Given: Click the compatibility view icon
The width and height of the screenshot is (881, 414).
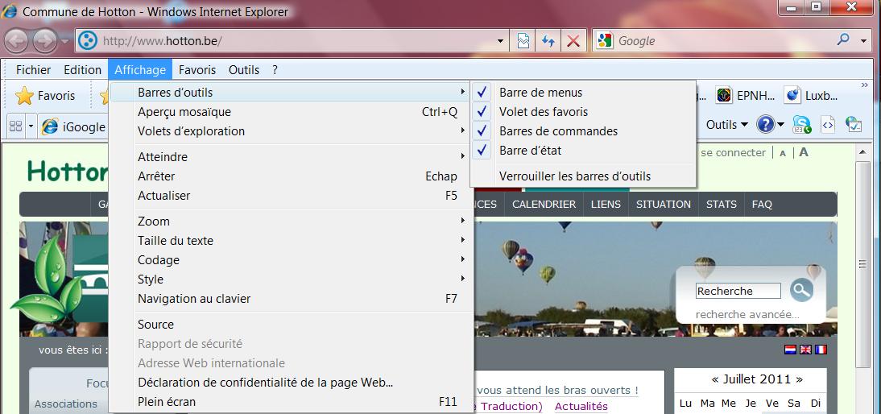Looking at the screenshot, I should [523, 41].
